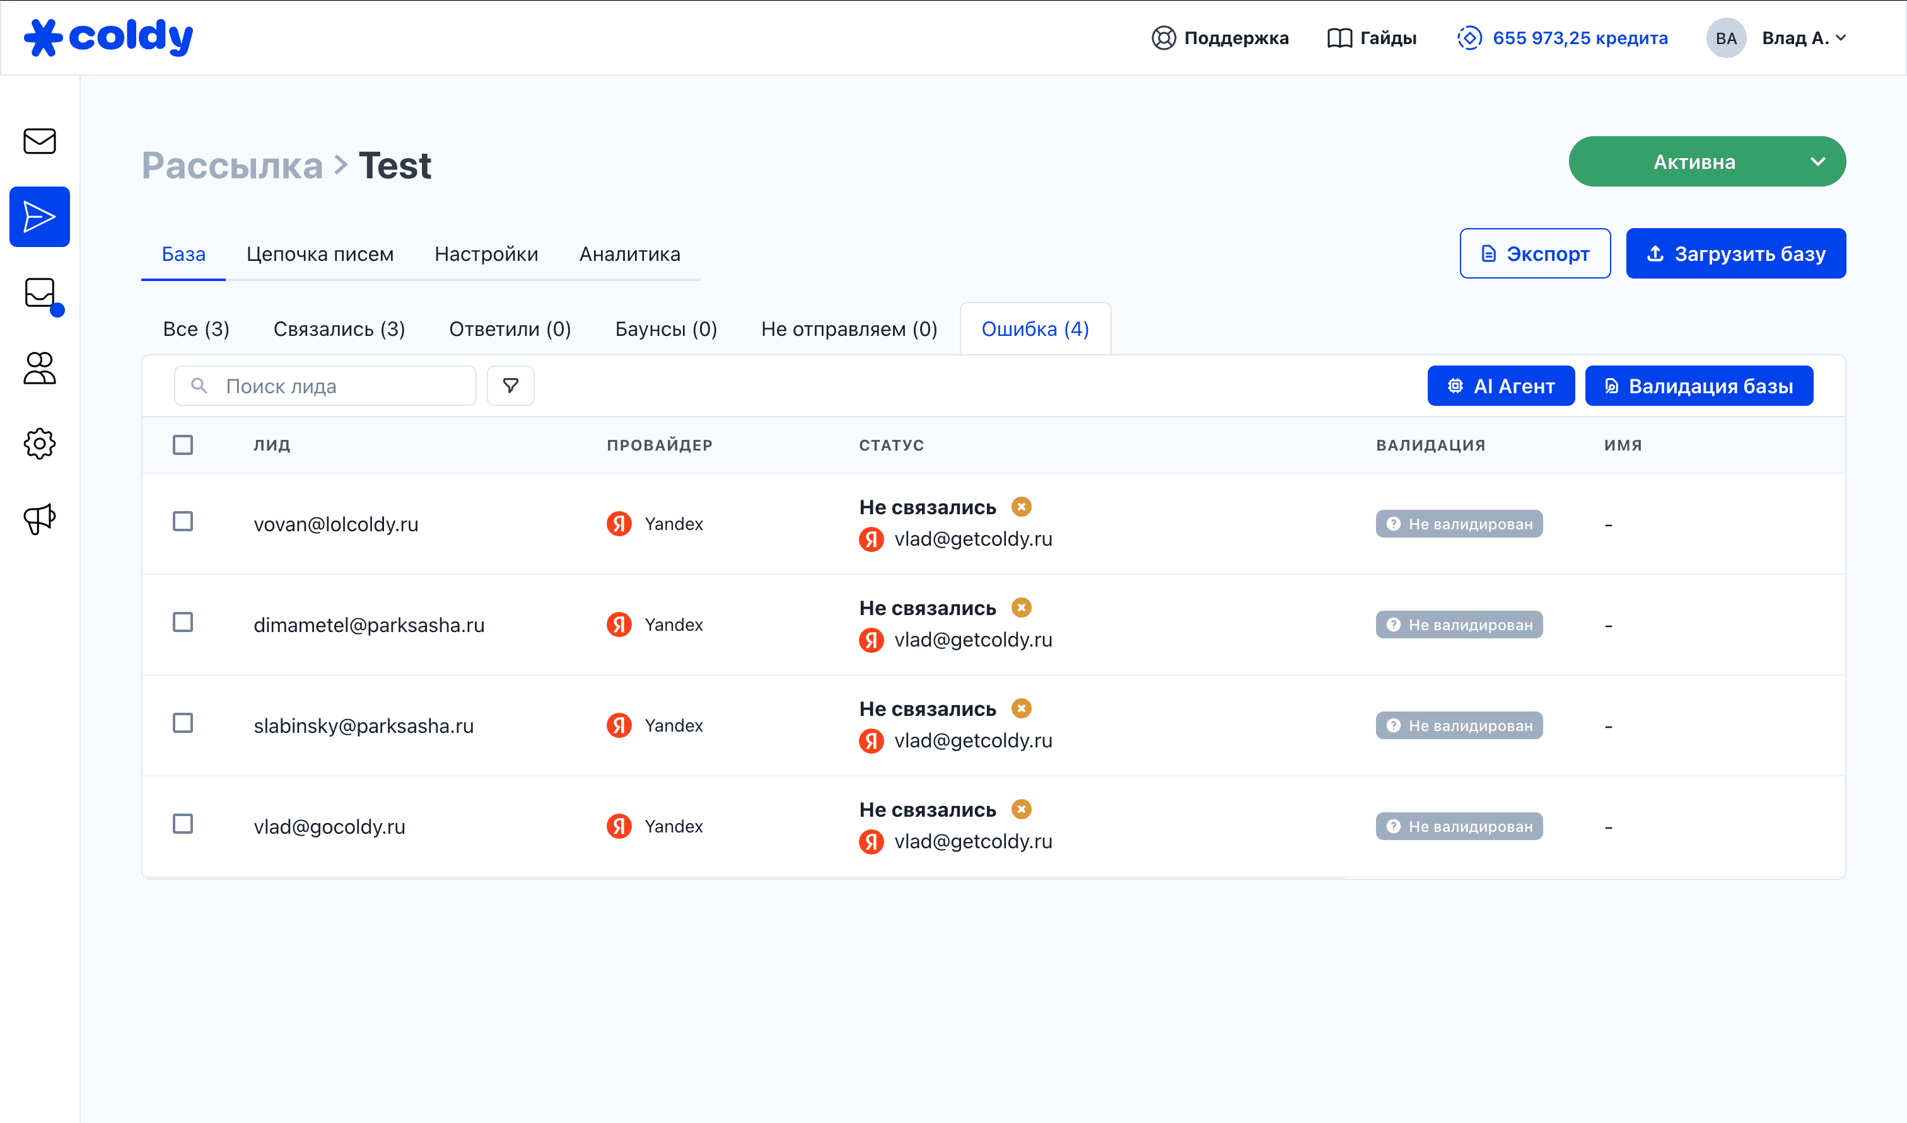Select the Баунсы (0) filter tab
1907x1123 pixels.
pos(665,329)
